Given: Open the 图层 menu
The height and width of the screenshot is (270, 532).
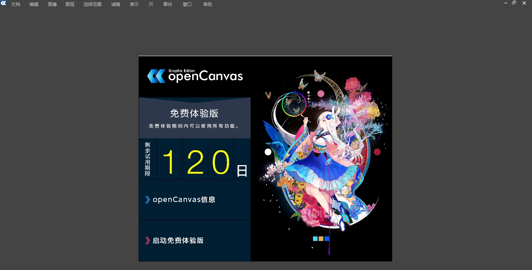Looking at the screenshot, I should (70, 4).
